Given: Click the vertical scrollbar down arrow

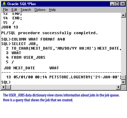Looking at the screenshot, I should (123, 82).
